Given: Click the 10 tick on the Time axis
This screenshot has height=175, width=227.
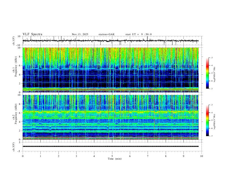Looking at the screenshot, I should point(201,156).
